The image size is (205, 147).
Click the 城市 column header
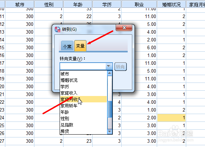pos(20,4)
